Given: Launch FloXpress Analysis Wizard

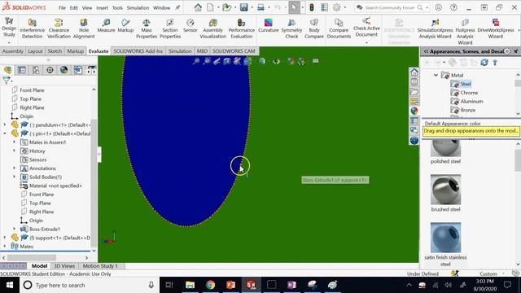Looking at the screenshot, I should [x=465, y=32].
